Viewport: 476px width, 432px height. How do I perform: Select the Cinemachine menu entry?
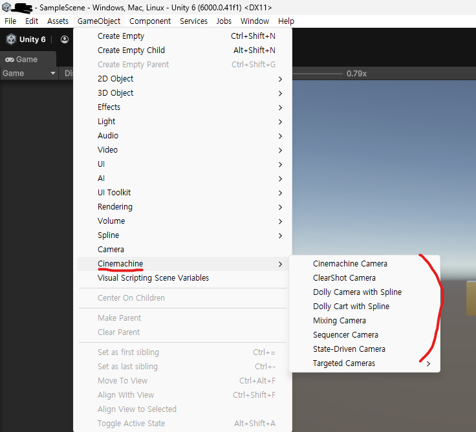point(184,264)
